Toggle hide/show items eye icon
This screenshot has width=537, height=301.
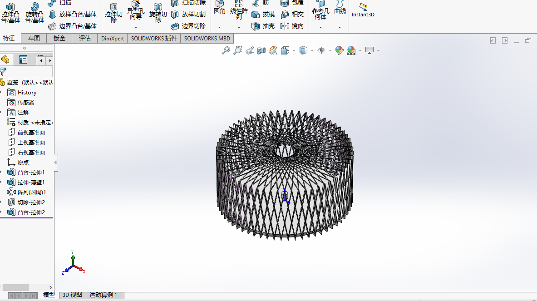click(321, 50)
